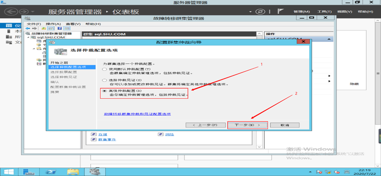Open the navigation history dropdown arrow
This screenshot has width=381, height=176.
tap(33, 11)
